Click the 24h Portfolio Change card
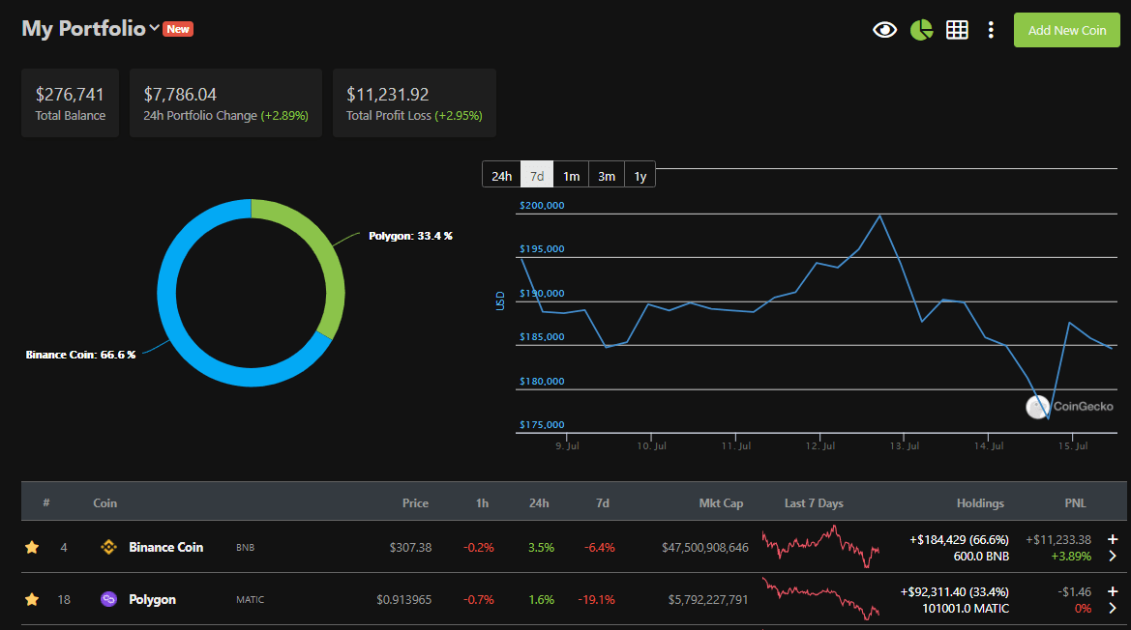The width and height of the screenshot is (1131, 630). point(225,103)
